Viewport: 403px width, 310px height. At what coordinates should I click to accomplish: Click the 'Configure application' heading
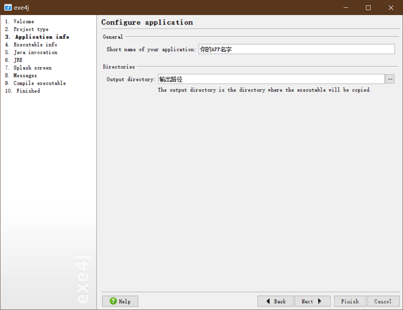pyautogui.click(x=147, y=22)
